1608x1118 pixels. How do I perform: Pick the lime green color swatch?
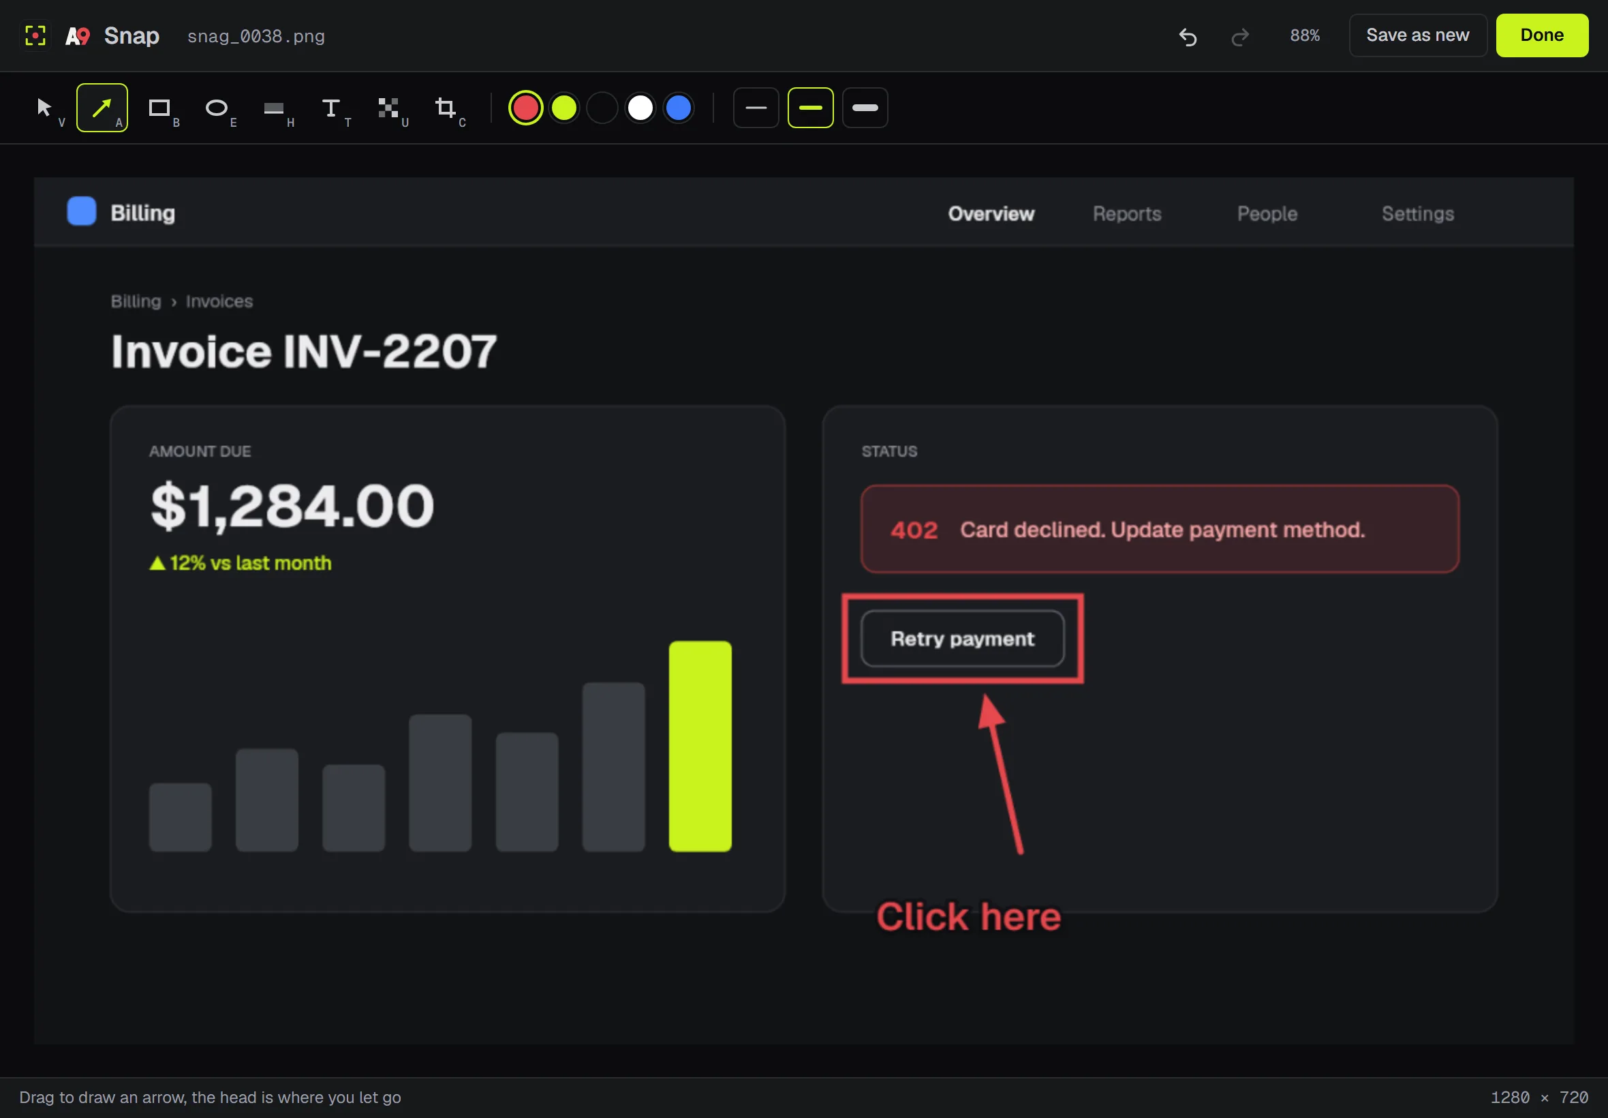pos(564,108)
